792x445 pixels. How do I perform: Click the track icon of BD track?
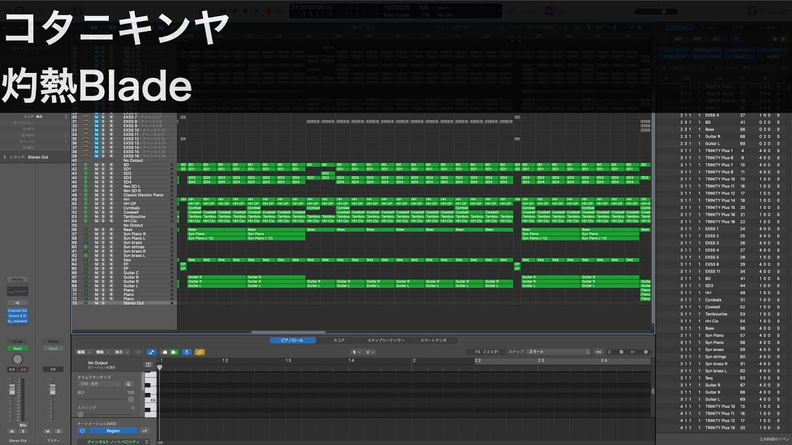click(86, 165)
